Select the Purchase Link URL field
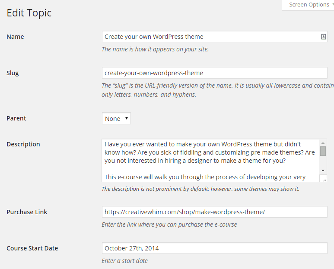 point(214,212)
